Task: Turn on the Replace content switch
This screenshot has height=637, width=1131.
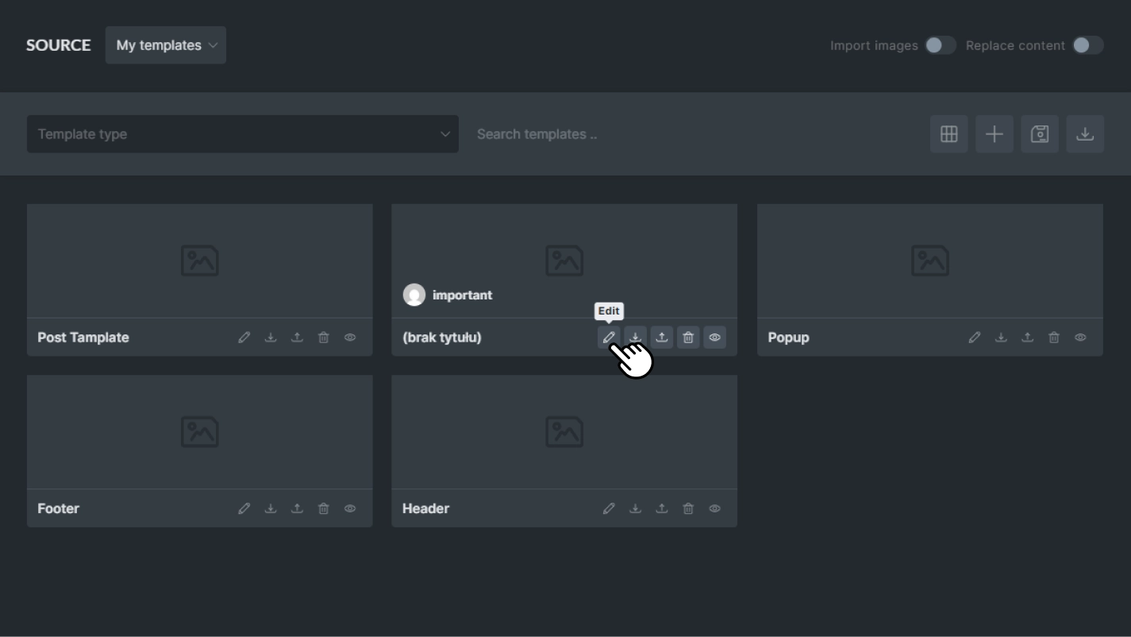Action: click(x=1087, y=45)
